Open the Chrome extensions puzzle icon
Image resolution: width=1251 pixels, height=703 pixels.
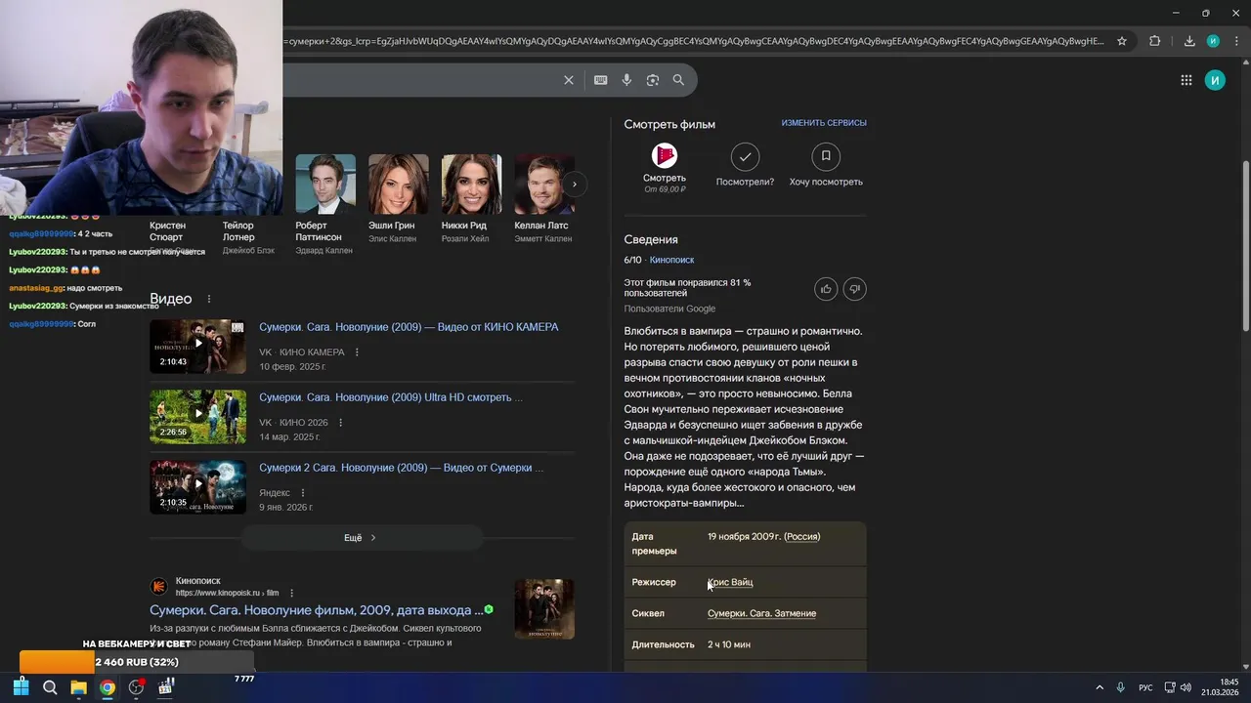tap(1155, 41)
